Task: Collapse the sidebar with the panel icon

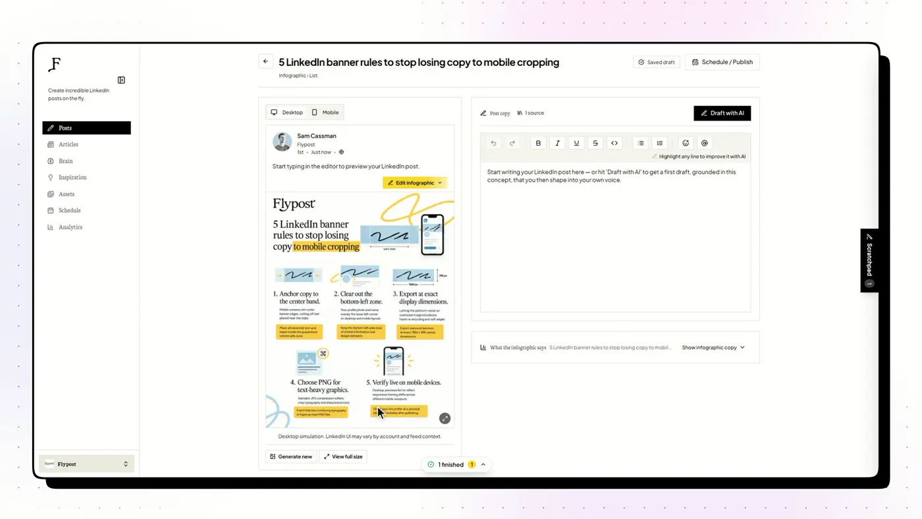Action: click(x=121, y=80)
